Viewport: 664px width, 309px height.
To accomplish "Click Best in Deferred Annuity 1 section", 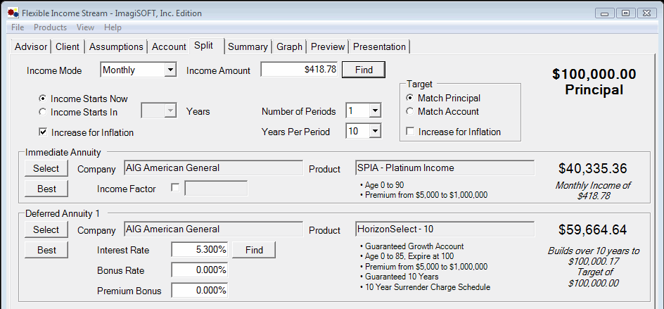I will pos(46,250).
